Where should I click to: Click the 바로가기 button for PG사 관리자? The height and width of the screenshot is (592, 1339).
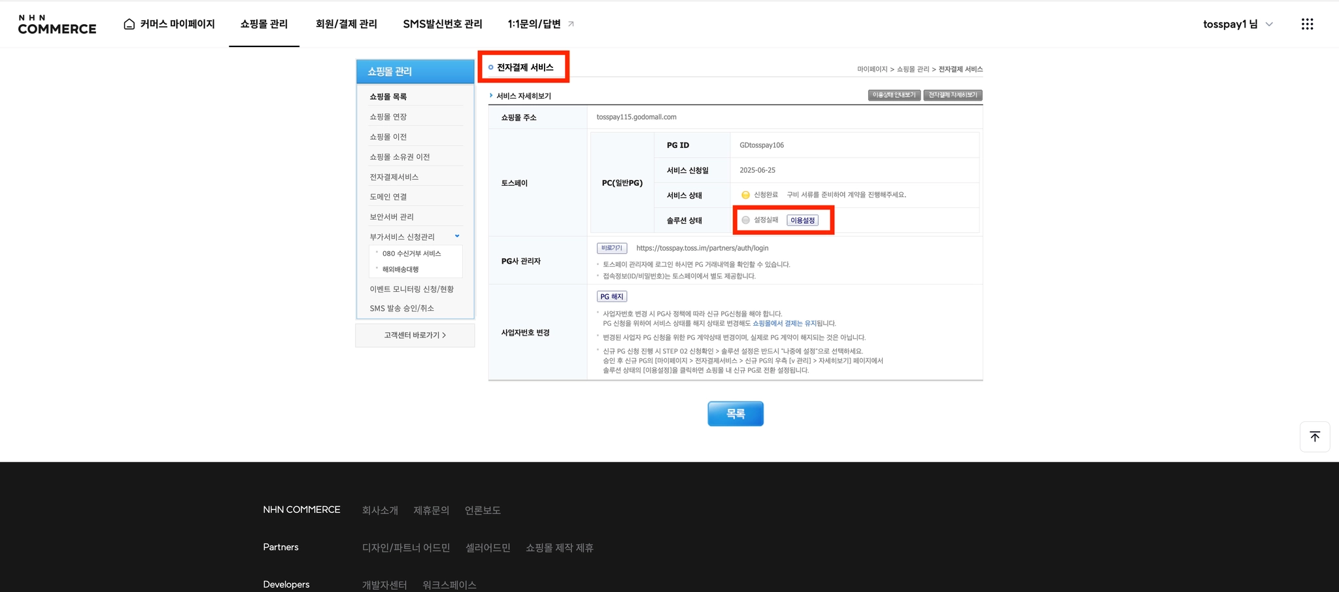point(612,249)
